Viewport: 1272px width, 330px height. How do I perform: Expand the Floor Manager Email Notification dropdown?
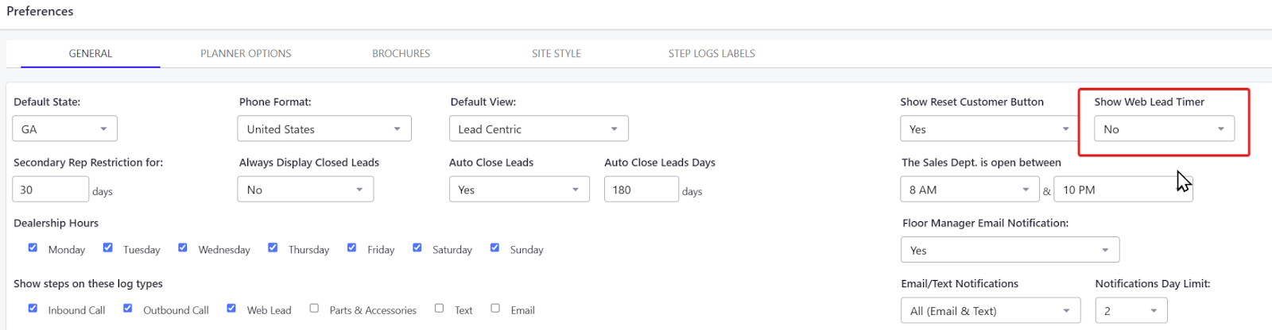pyautogui.click(x=1010, y=251)
